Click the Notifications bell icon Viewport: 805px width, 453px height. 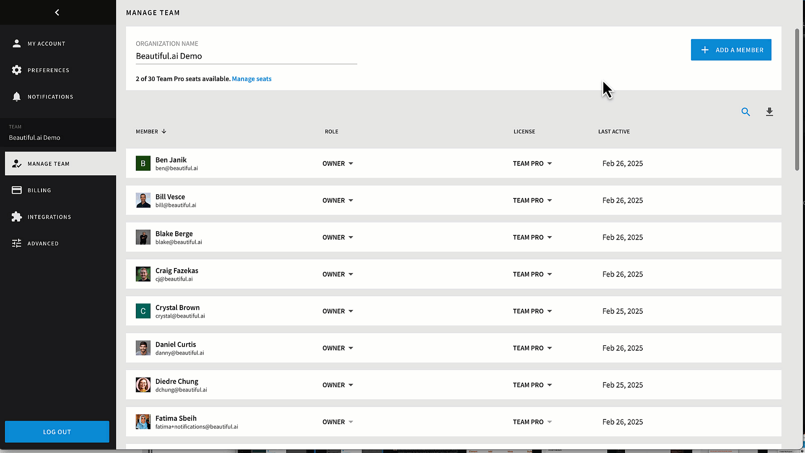(17, 96)
